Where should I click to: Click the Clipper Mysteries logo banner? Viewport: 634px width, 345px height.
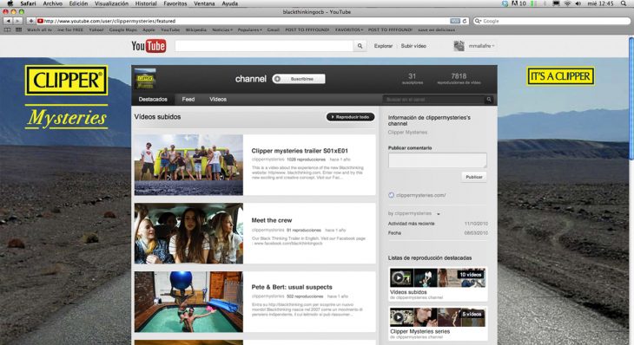tap(66, 98)
